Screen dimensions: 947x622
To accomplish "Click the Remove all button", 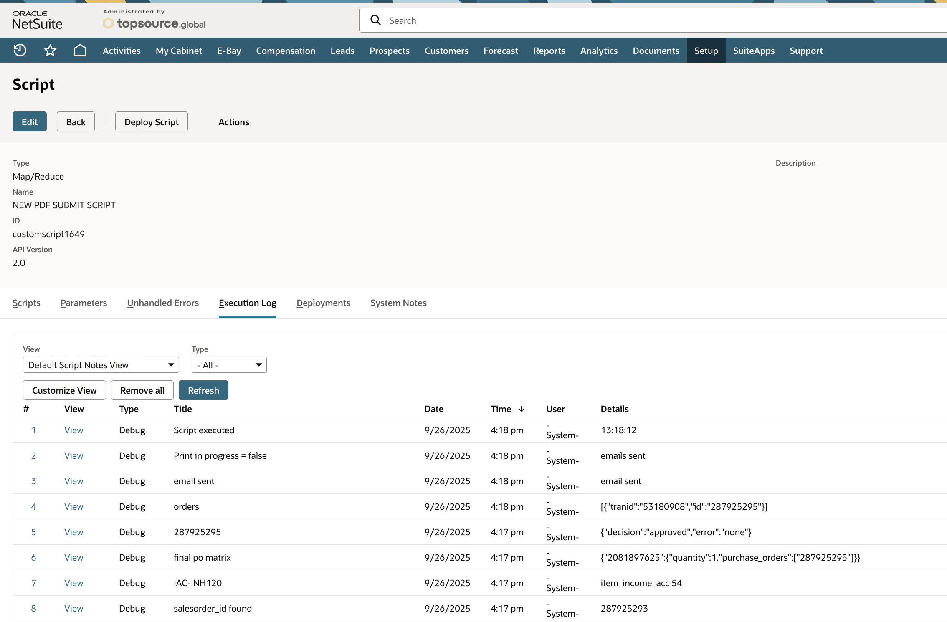I will (142, 390).
